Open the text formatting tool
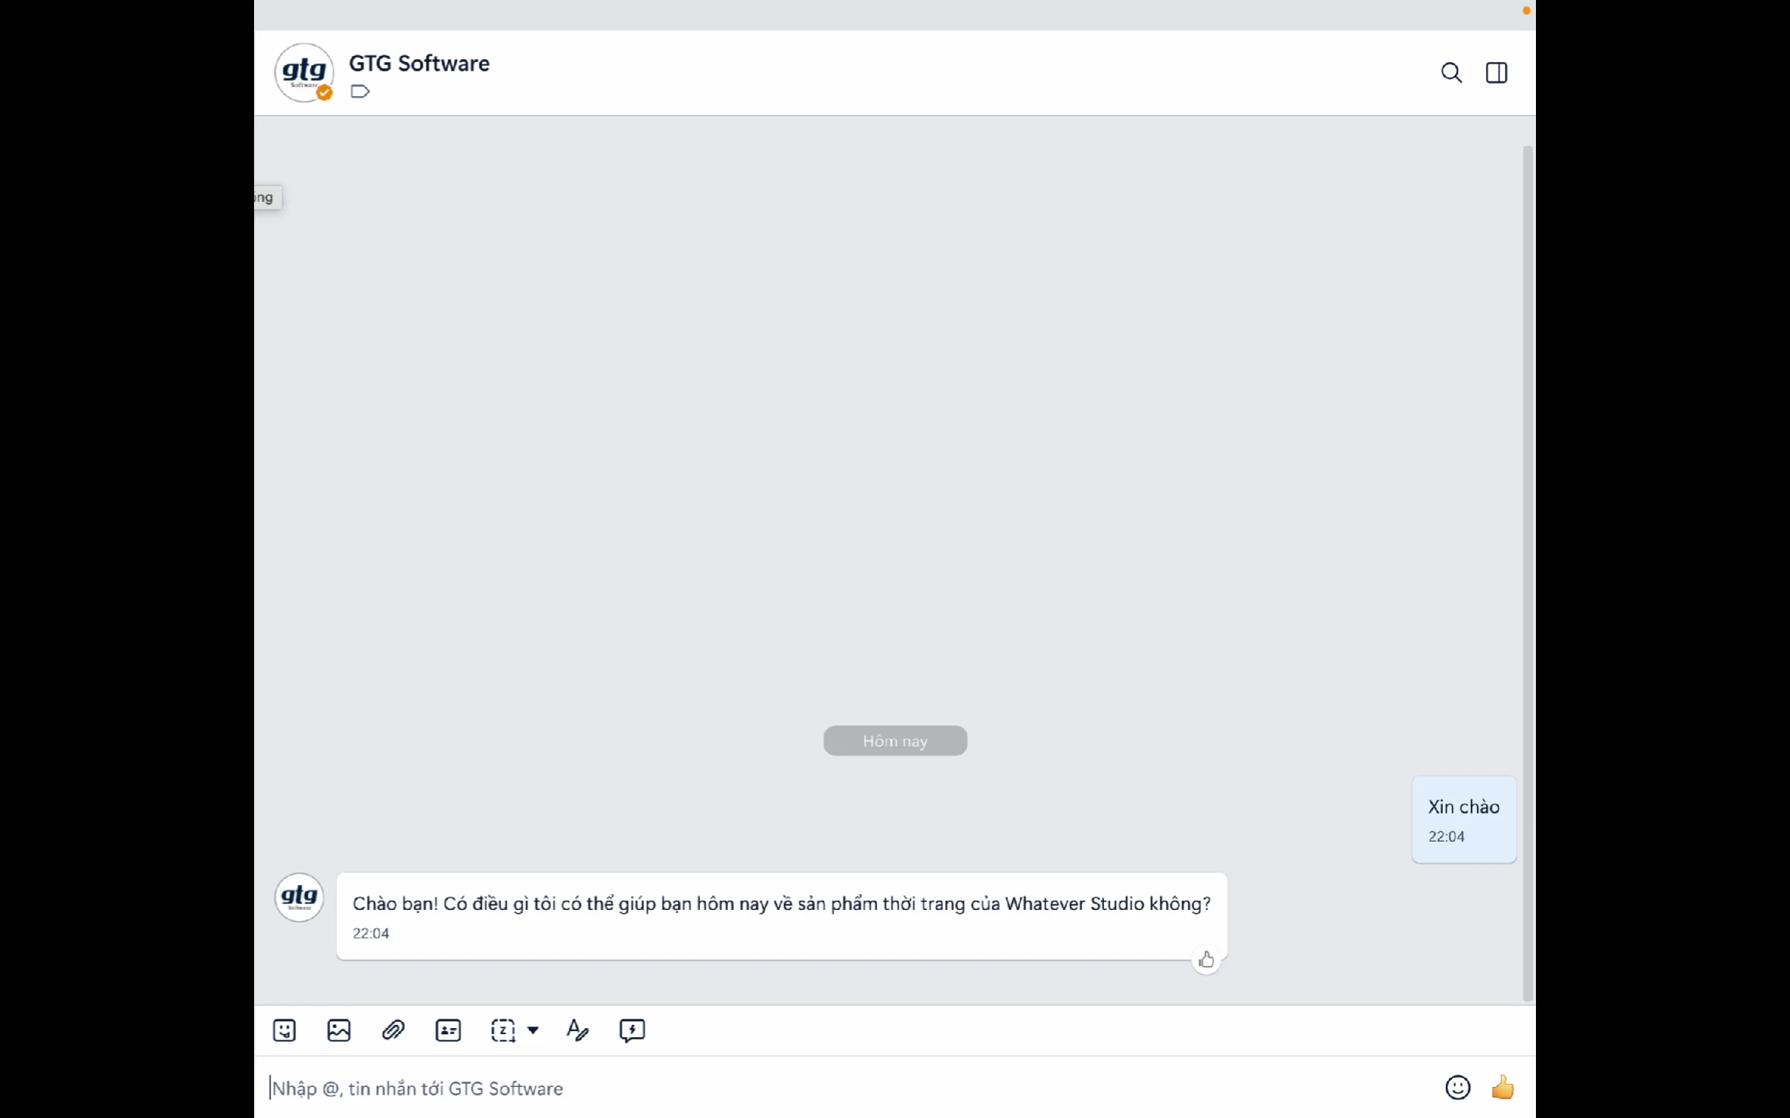The height and width of the screenshot is (1118, 1790). (x=576, y=1030)
